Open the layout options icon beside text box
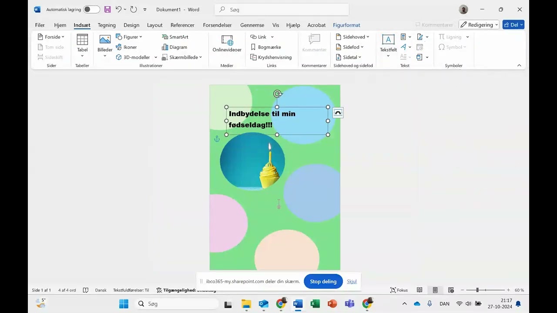557x313 pixels. (x=338, y=113)
